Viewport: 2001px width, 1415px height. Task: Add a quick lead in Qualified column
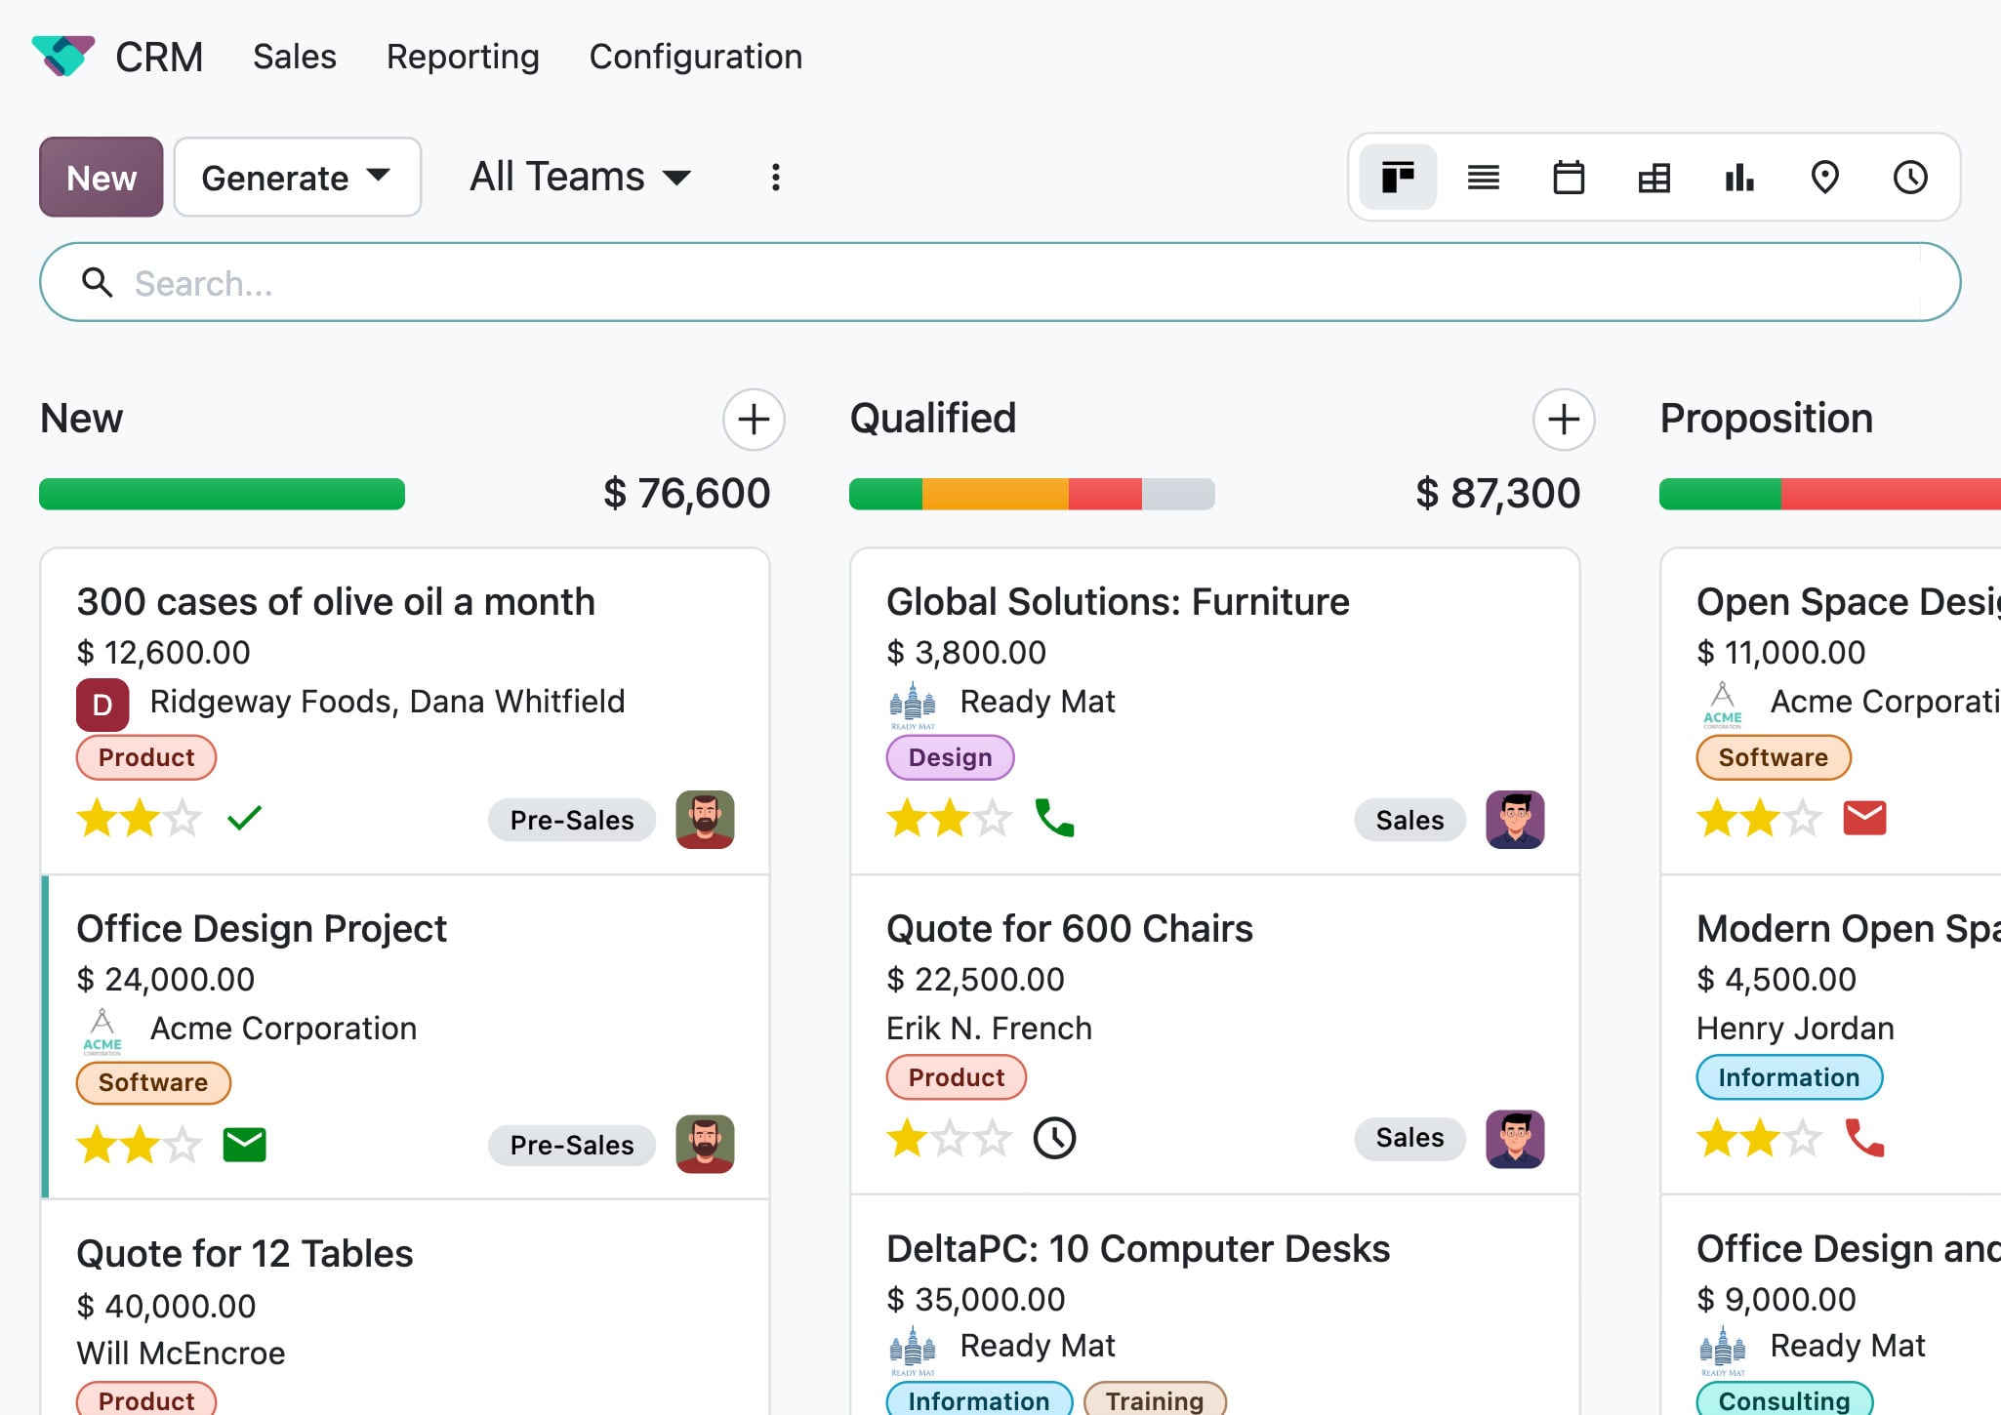pyautogui.click(x=1564, y=420)
